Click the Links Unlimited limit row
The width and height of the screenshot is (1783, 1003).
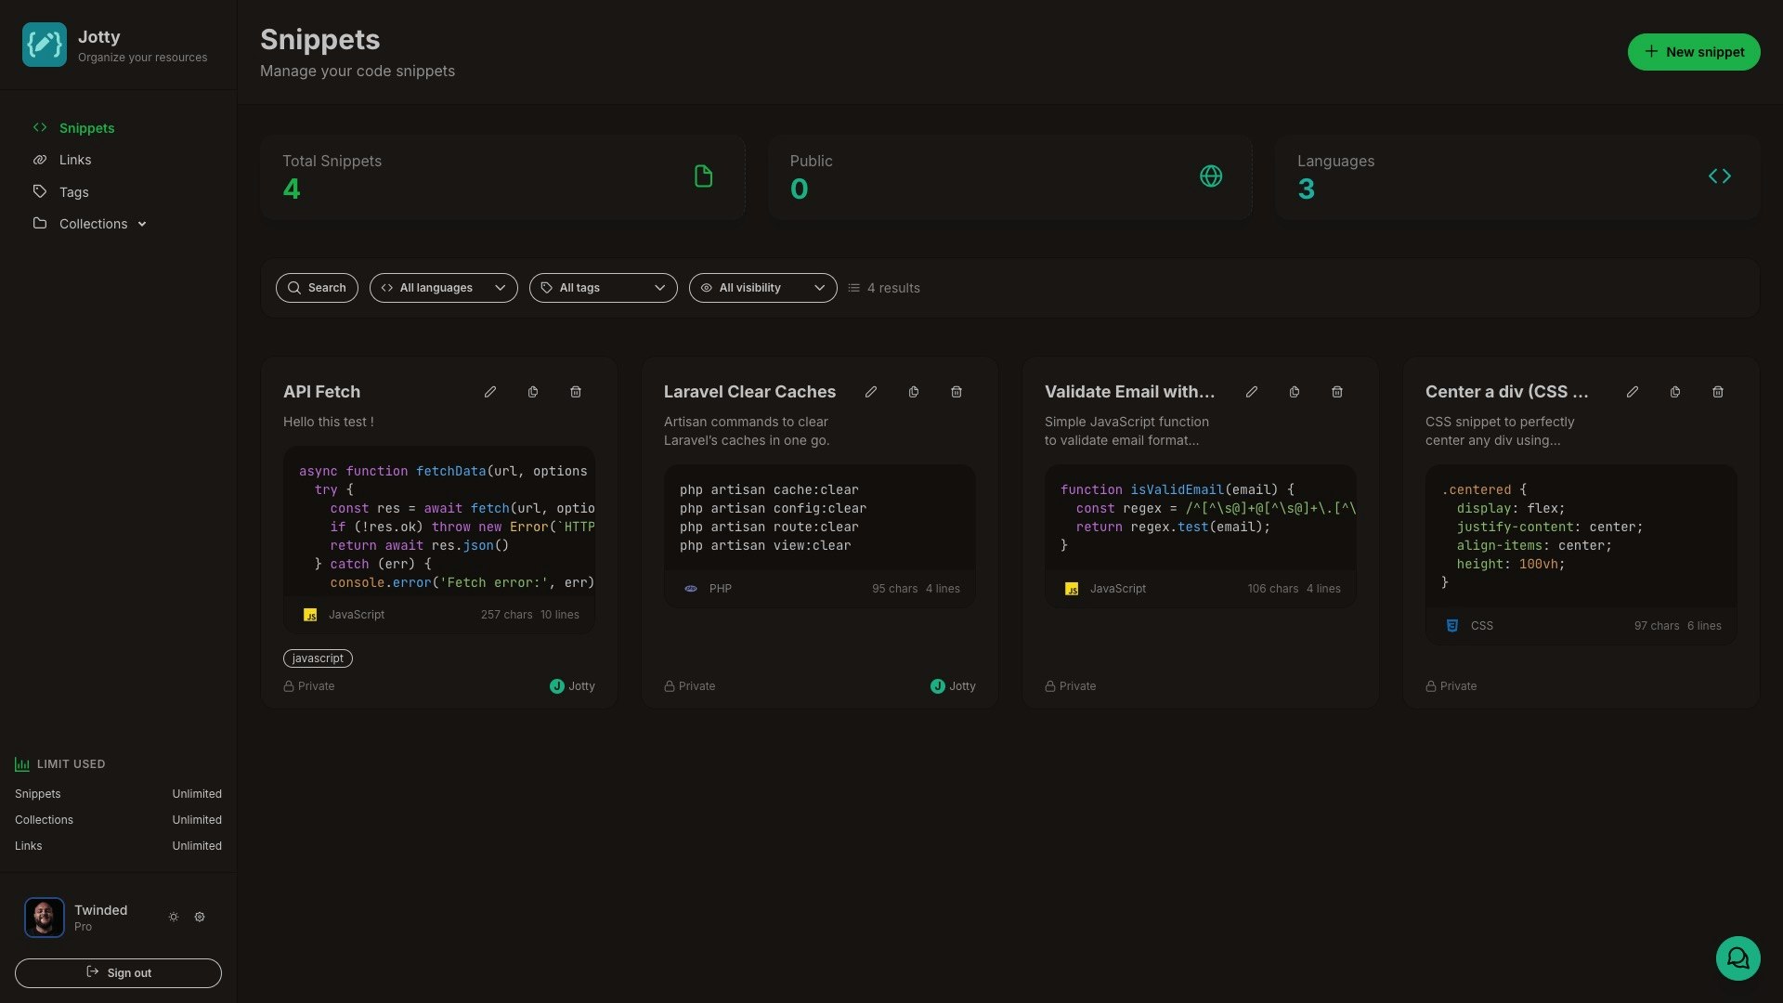(x=118, y=846)
